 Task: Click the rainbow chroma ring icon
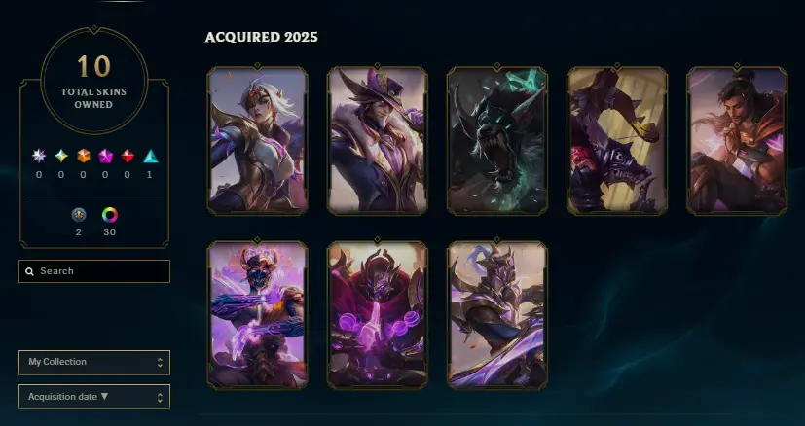(x=109, y=215)
